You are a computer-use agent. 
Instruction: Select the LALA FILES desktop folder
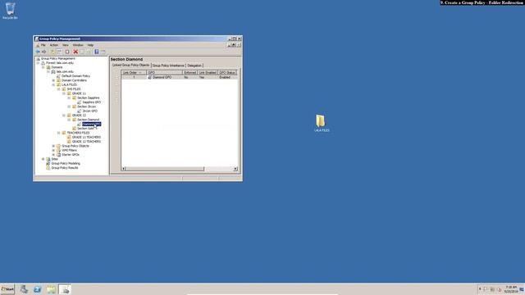point(322,123)
